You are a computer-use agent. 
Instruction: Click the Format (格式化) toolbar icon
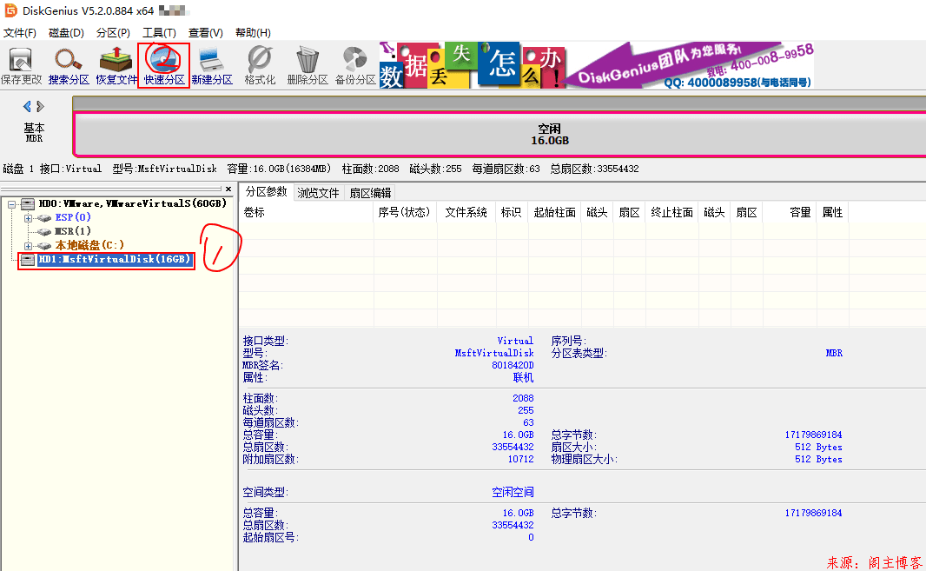(x=260, y=65)
